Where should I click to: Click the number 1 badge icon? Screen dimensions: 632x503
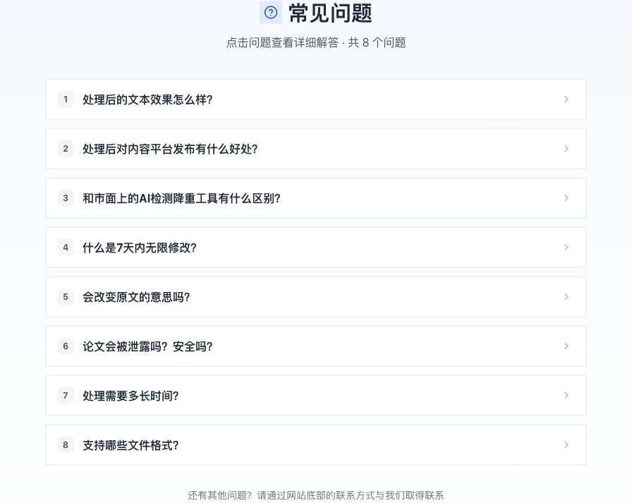[66, 99]
